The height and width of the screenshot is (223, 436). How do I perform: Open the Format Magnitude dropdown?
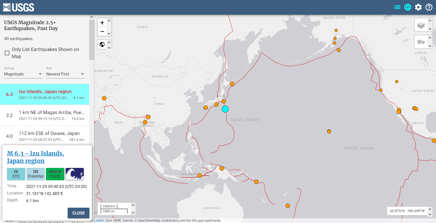(x=23, y=74)
